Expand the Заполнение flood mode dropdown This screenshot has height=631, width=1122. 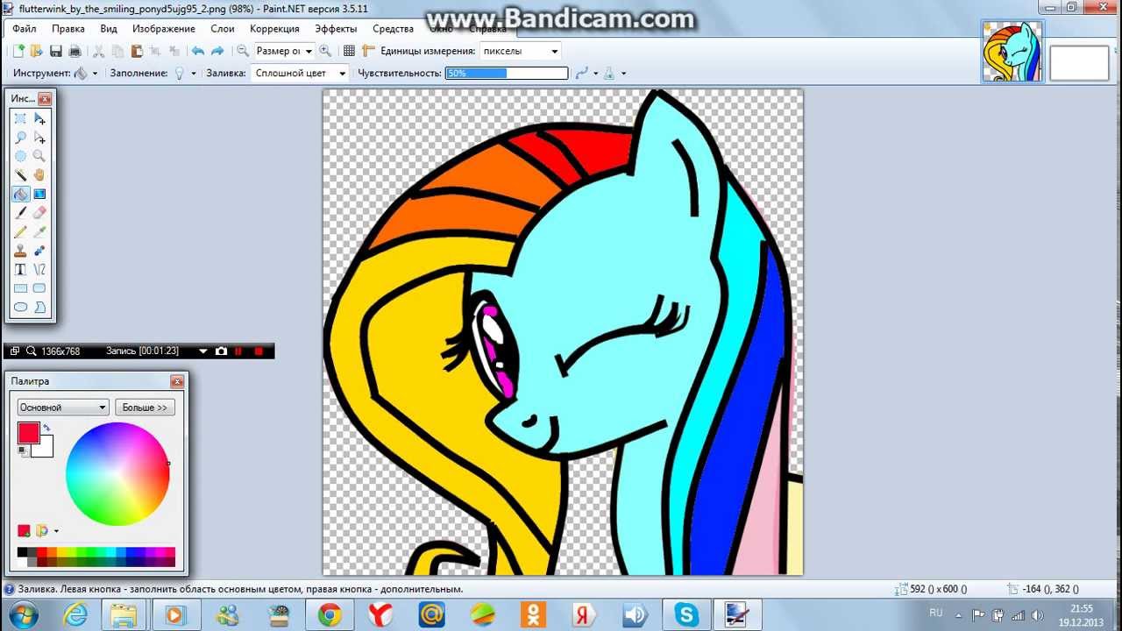[x=194, y=74]
